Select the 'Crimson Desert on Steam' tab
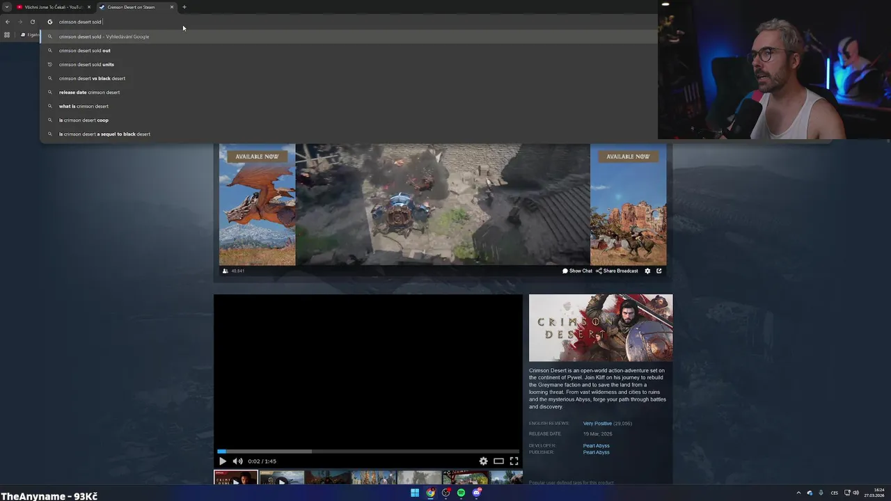The width and height of the screenshot is (891, 501). (x=136, y=7)
